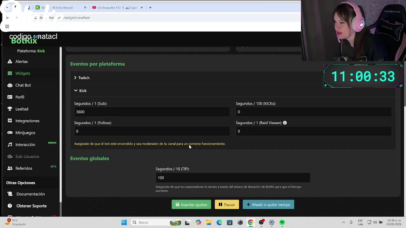Viewport: 406px width, 228px height.
Task: Click the Minijuegos gamepad icon
Action: pos(10,133)
